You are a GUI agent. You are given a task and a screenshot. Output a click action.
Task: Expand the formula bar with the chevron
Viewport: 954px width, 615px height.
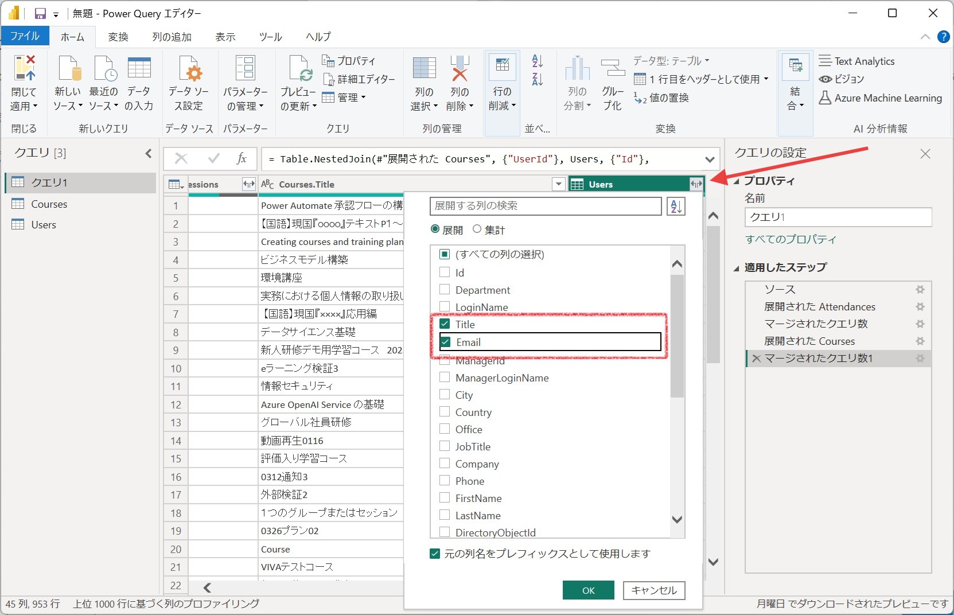click(x=710, y=159)
